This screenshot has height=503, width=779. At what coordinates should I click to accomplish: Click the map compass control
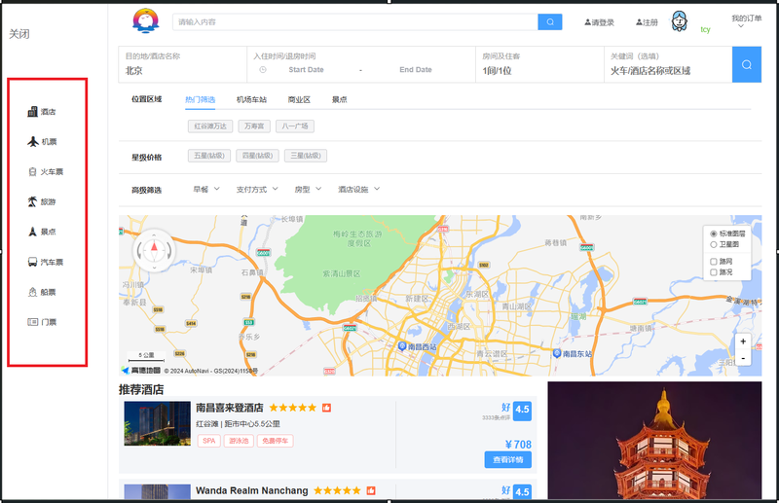[x=154, y=251]
